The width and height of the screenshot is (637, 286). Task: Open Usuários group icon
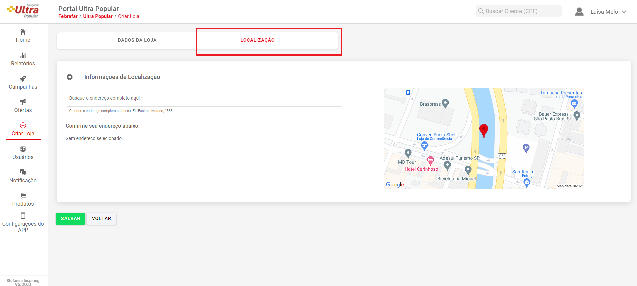[23, 149]
